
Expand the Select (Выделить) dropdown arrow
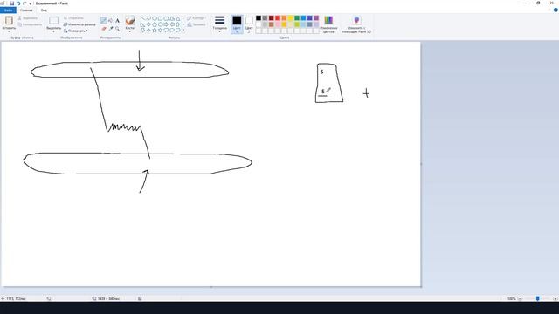coord(54,31)
